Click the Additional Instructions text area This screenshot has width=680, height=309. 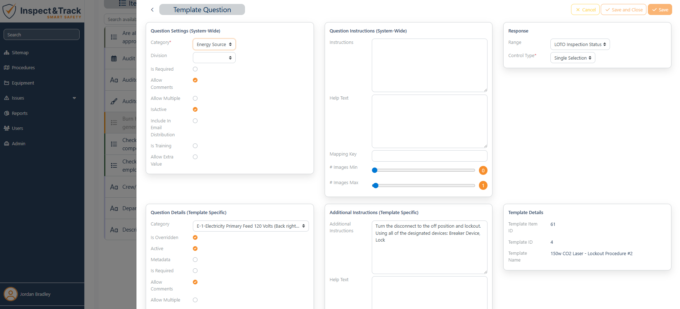click(429, 247)
